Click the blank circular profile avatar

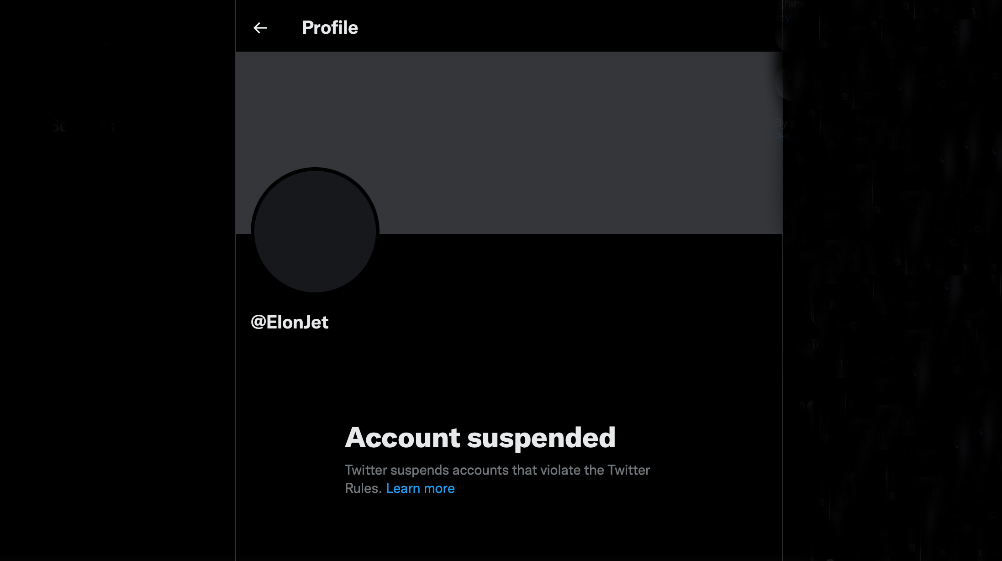tap(315, 231)
